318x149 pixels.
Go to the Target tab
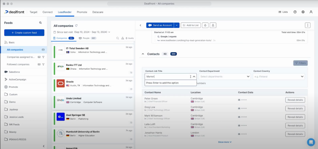34,12
